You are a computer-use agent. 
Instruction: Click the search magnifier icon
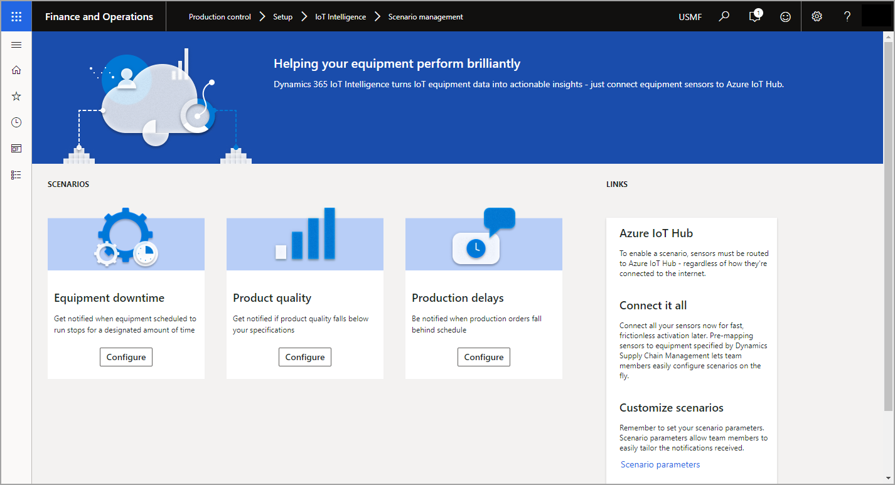724,17
